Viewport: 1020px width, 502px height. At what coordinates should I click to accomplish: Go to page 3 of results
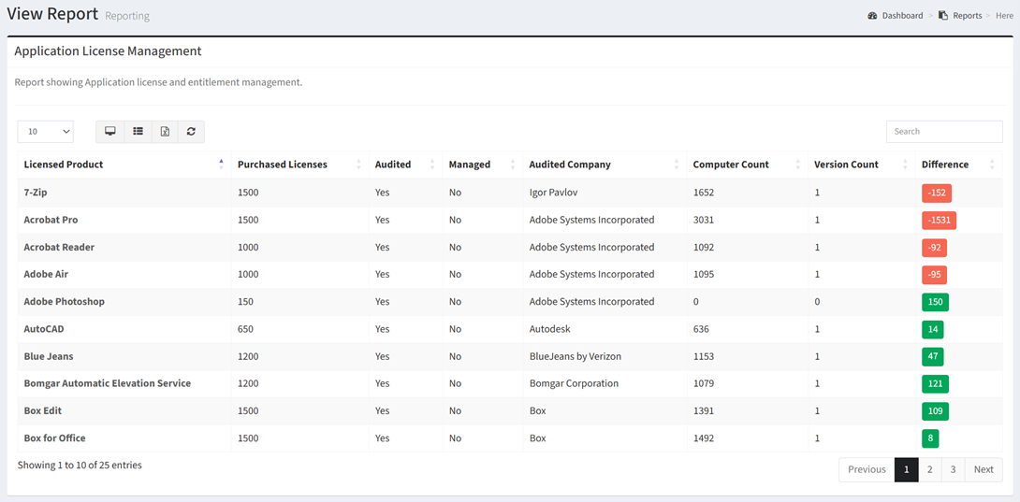(953, 469)
